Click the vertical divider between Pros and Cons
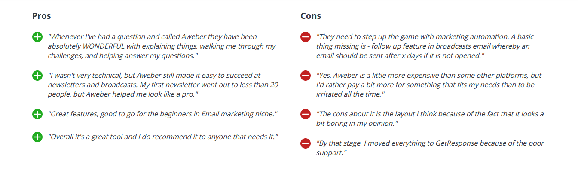The width and height of the screenshot is (578, 173). tap(290, 84)
